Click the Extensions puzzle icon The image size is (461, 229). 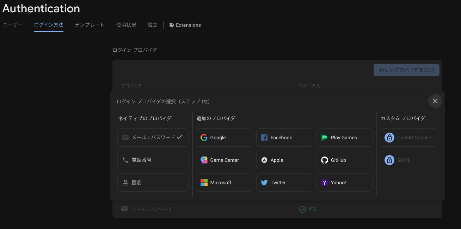172,25
